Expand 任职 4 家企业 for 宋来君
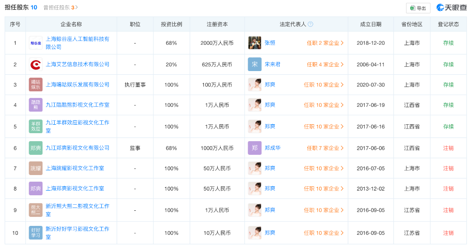 pos(325,64)
